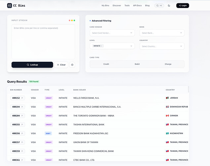Click the Lookup button
This screenshot has width=210, height=166.
click(32, 65)
